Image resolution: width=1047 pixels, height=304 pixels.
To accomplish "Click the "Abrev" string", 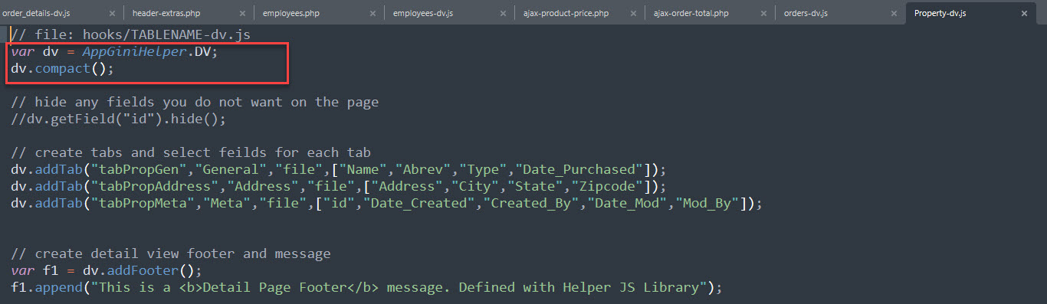I will click(424, 169).
